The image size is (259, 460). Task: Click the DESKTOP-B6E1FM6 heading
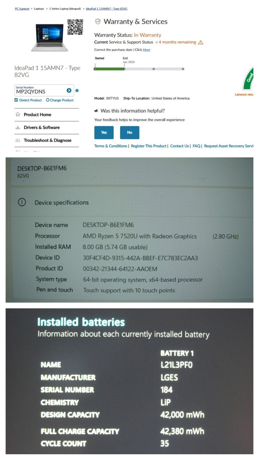pyautogui.click(x=42, y=168)
